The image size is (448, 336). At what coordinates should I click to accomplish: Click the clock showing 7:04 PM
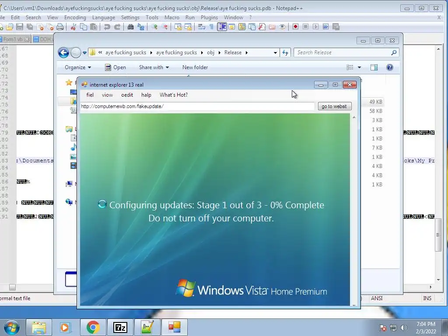click(426, 324)
